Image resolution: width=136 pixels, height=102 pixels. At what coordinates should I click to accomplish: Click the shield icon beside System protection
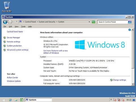[5, 46]
